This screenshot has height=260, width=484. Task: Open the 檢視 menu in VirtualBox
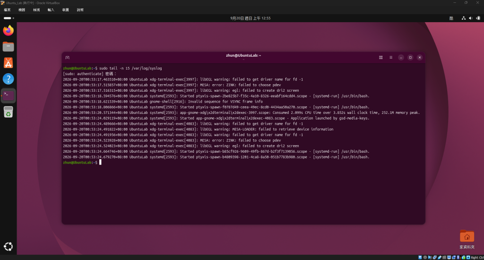point(36,10)
